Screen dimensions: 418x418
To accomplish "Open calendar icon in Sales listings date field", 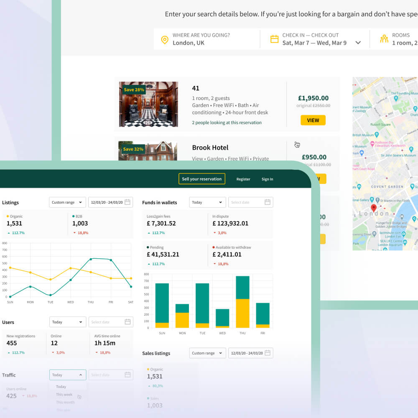I will 268,353.
